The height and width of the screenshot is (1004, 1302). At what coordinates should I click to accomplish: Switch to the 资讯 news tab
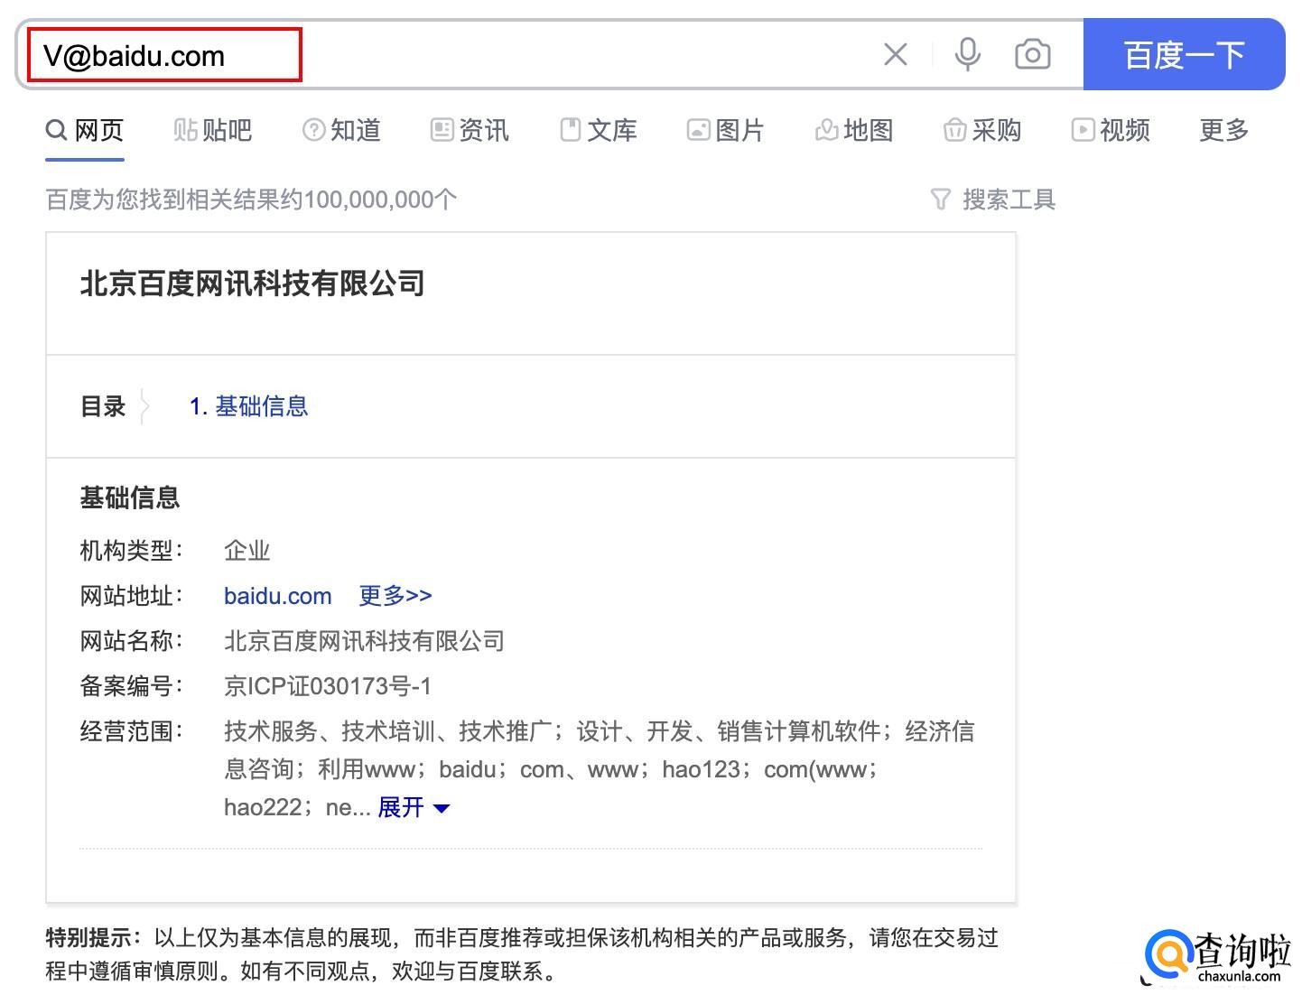tap(469, 130)
